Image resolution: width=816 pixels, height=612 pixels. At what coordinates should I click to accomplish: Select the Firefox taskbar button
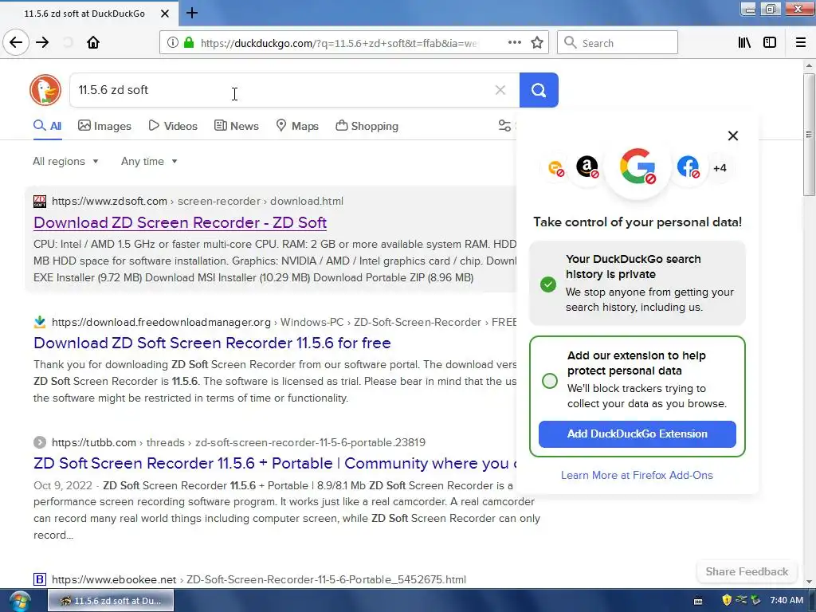tap(111, 601)
